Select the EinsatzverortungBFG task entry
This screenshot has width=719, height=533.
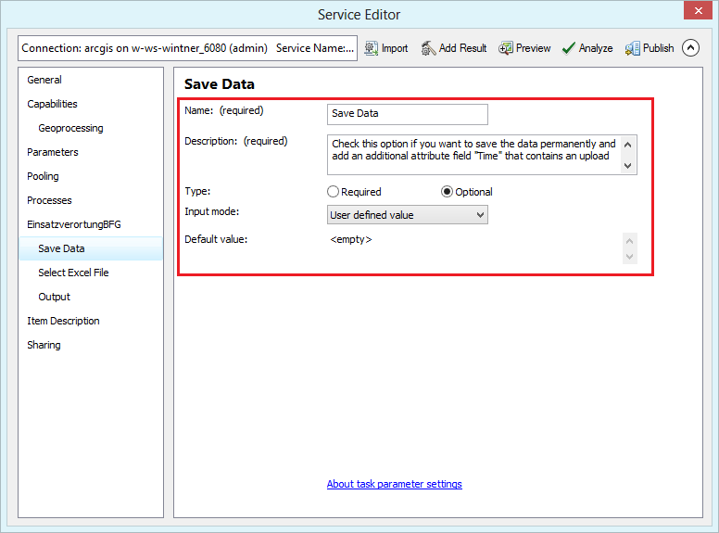point(74,224)
